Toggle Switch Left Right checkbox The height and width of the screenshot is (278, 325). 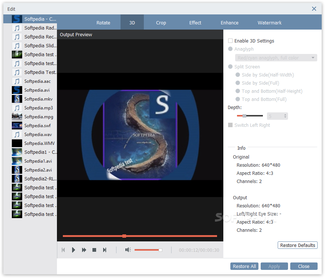pyautogui.click(x=230, y=125)
